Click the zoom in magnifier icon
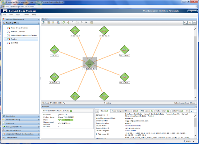The image size is (199, 144). [x=86, y=23]
